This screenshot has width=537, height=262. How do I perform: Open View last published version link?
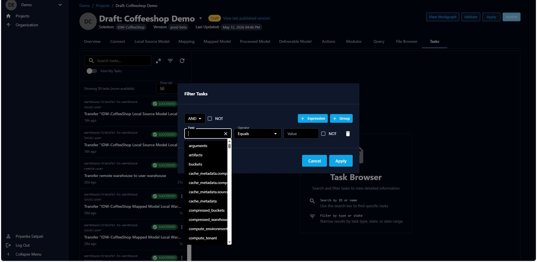[x=246, y=18]
